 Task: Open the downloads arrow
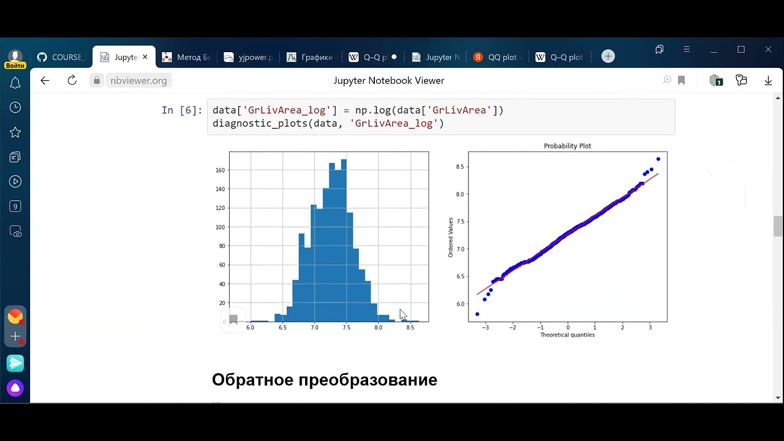pyautogui.click(x=768, y=80)
